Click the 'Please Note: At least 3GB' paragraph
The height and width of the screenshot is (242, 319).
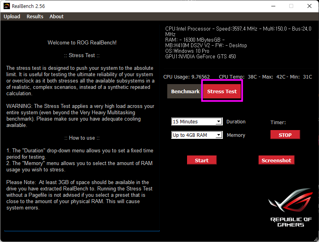point(79,195)
